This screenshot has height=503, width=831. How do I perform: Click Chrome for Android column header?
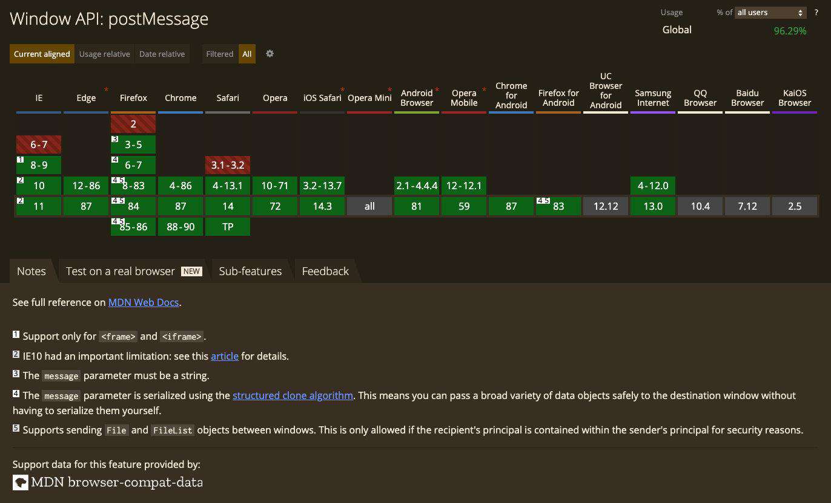point(511,96)
